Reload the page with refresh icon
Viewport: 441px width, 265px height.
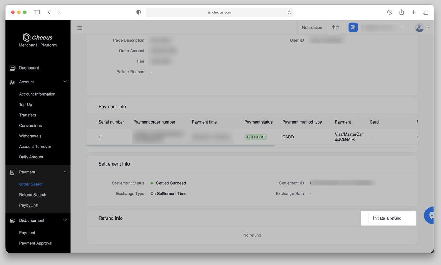click(x=289, y=12)
